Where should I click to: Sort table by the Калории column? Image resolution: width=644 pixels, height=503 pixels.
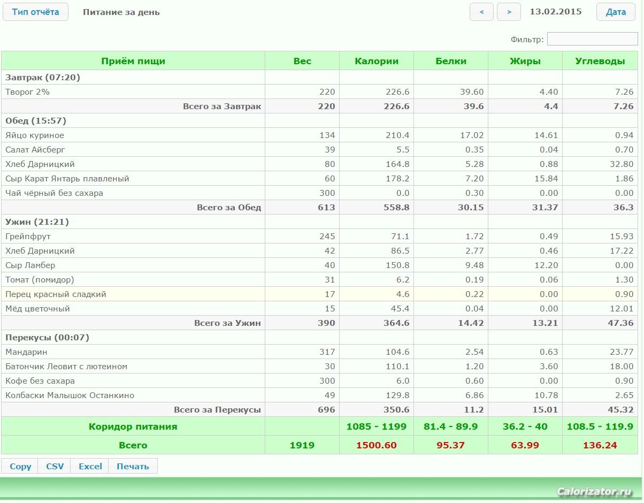click(x=377, y=61)
